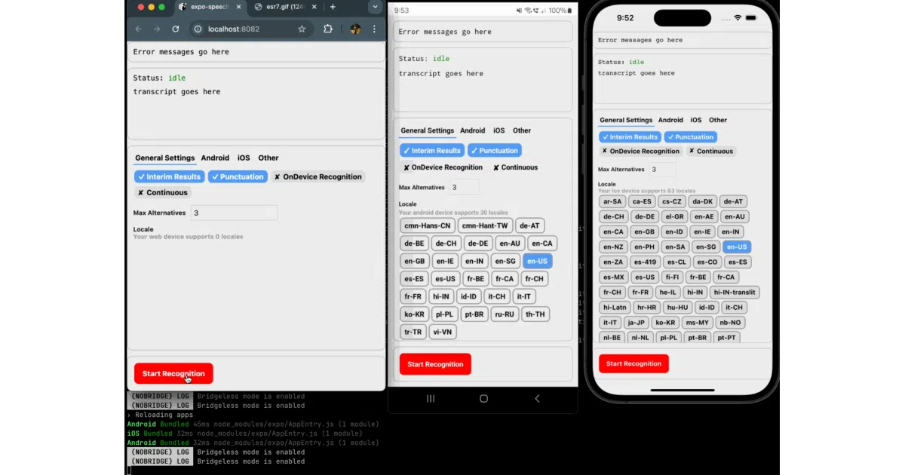Image resolution: width=905 pixels, height=475 pixels.
Task: Tap the Android home navigation icon
Action: coord(483,398)
